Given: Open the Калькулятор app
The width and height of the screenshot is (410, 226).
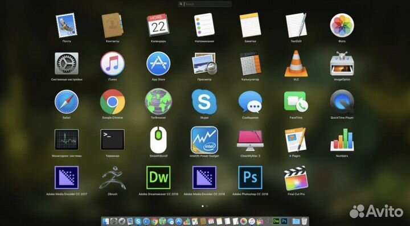Looking at the screenshot, I should pos(250,64).
